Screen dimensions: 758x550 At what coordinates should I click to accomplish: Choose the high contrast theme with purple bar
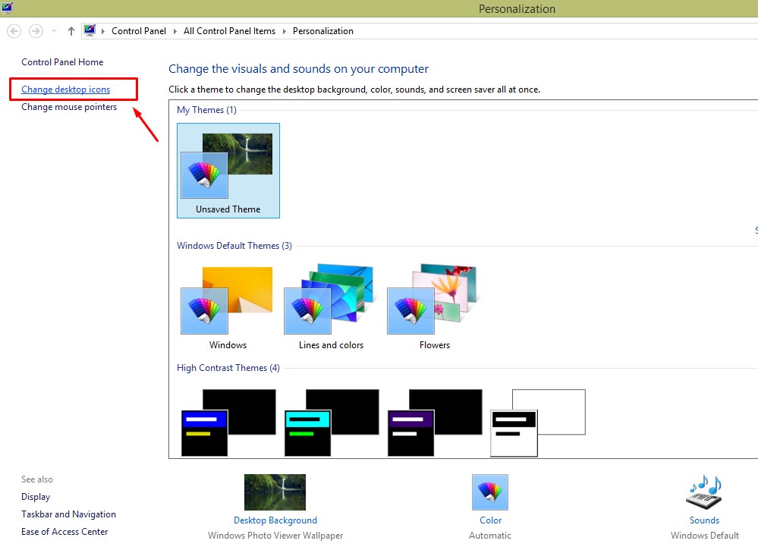tap(435, 423)
